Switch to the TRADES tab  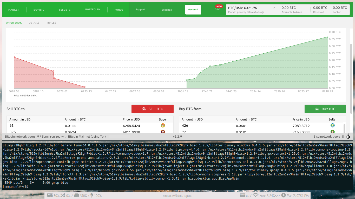coord(51,23)
